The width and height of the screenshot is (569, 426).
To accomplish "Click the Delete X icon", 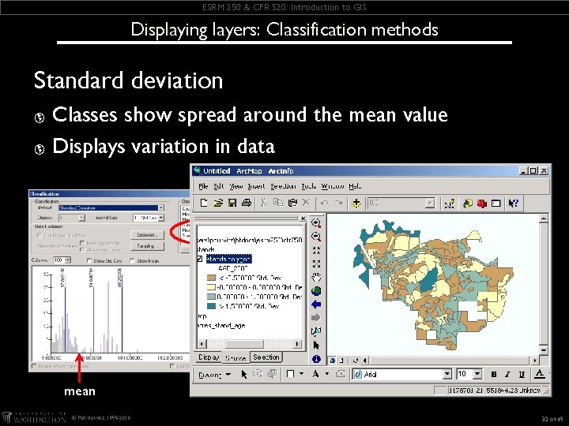I will (x=306, y=204).
